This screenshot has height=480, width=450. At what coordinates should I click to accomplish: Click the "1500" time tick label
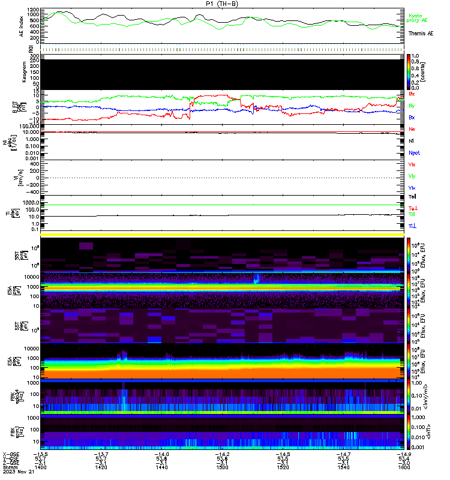(x=222, y=467)
